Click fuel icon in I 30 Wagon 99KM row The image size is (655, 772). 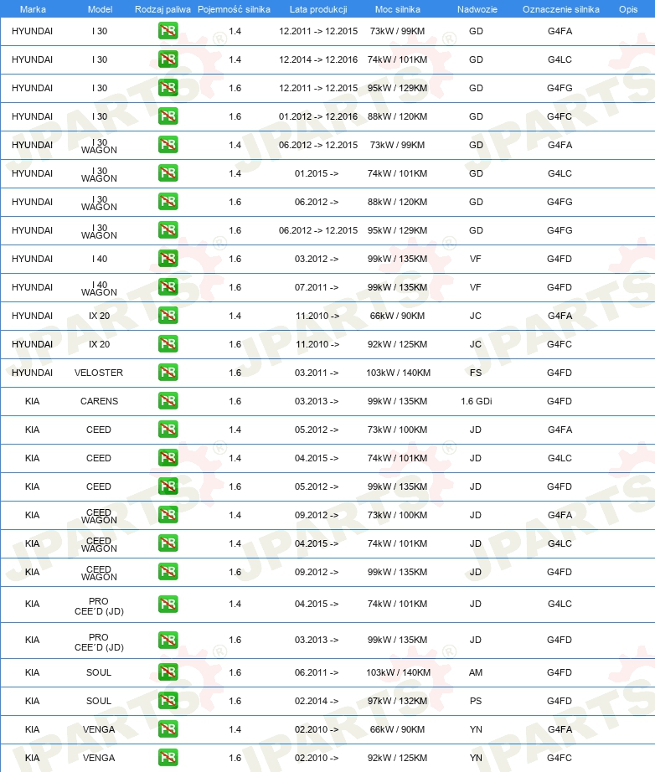click(168, 145)
